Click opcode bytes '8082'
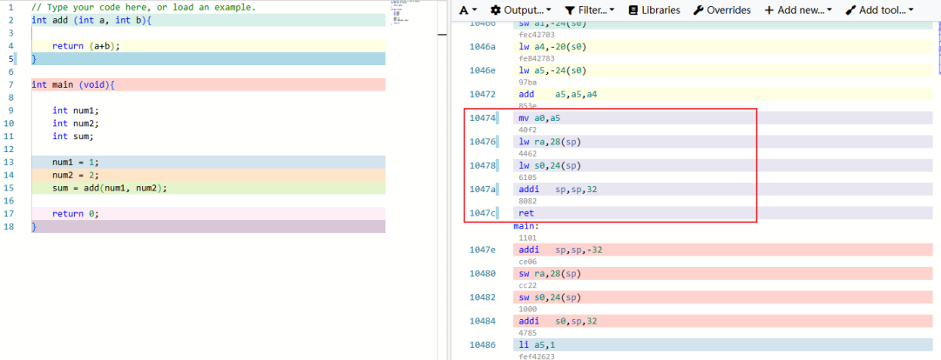The height and width of the screenshot is (360, 941). pyautogui.click(x=527, y=201)
